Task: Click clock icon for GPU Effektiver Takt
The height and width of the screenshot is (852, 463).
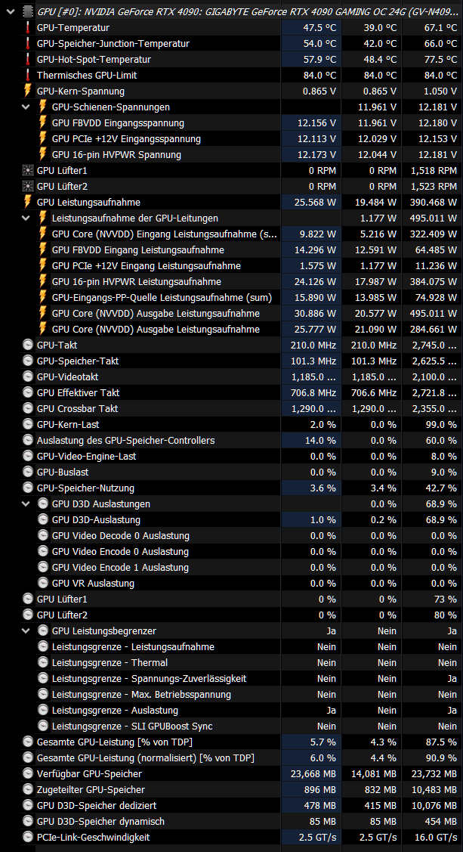Action: point(28,392)
